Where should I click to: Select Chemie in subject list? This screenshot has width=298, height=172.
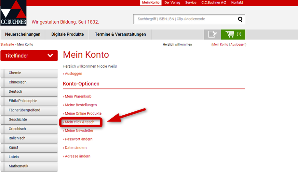tap(29, 73)
